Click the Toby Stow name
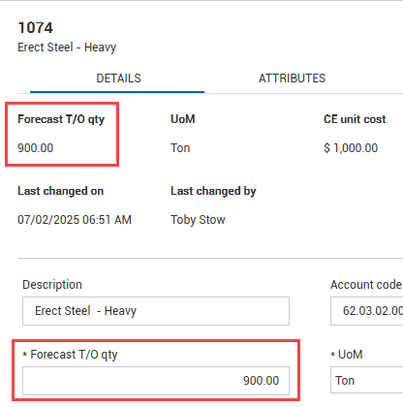This screenshot has height=407, width=403. [198, 220]
